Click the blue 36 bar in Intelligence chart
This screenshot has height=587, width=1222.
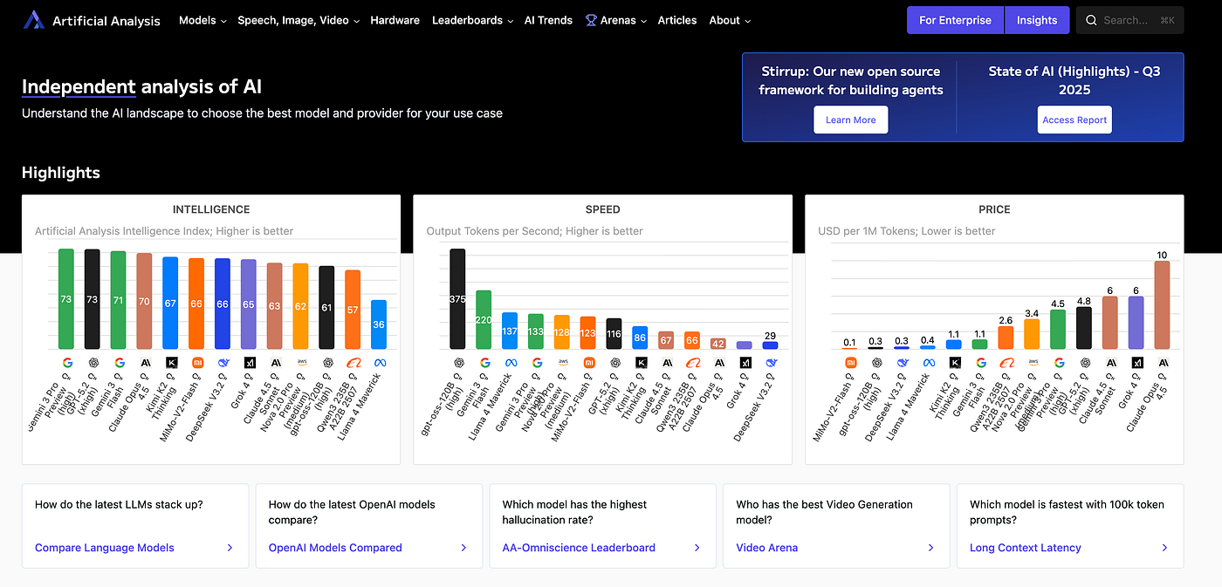(379, 324)
